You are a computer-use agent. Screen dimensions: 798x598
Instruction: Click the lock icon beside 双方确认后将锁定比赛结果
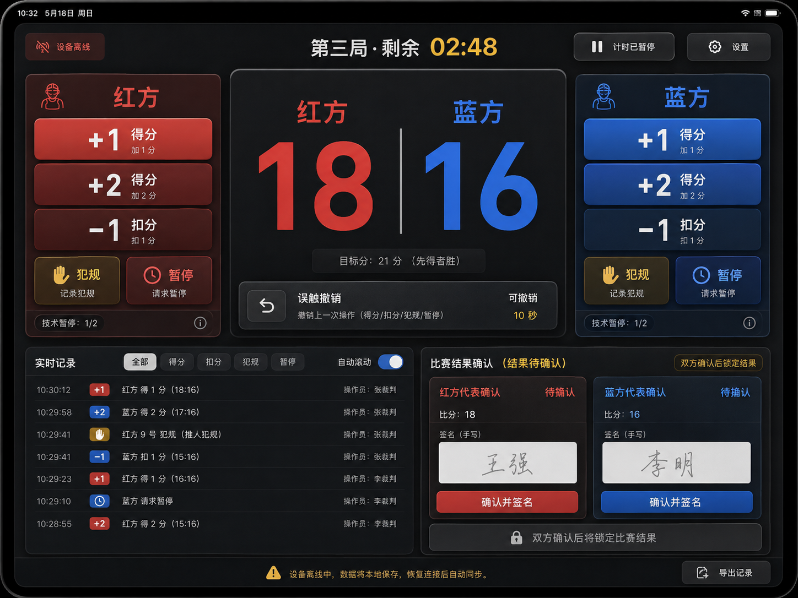(x=516, y=537)
